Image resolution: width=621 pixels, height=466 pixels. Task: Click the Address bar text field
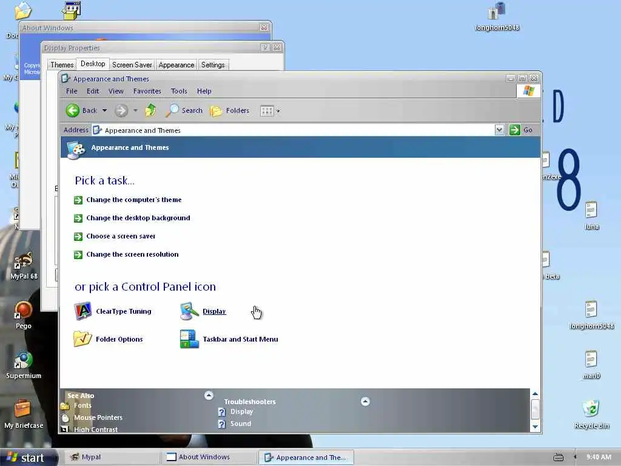click(x=293, y=130)
